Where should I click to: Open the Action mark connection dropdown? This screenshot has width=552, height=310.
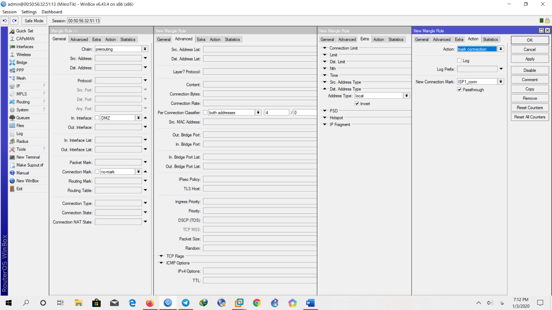pos(501,49)
